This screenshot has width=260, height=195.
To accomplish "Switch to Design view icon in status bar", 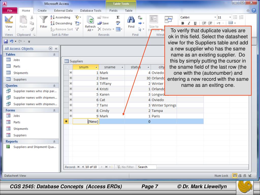I will coord(250,176).
